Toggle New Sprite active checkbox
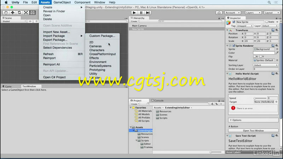Viewport: 283px width, 159px height. (234, 22)
